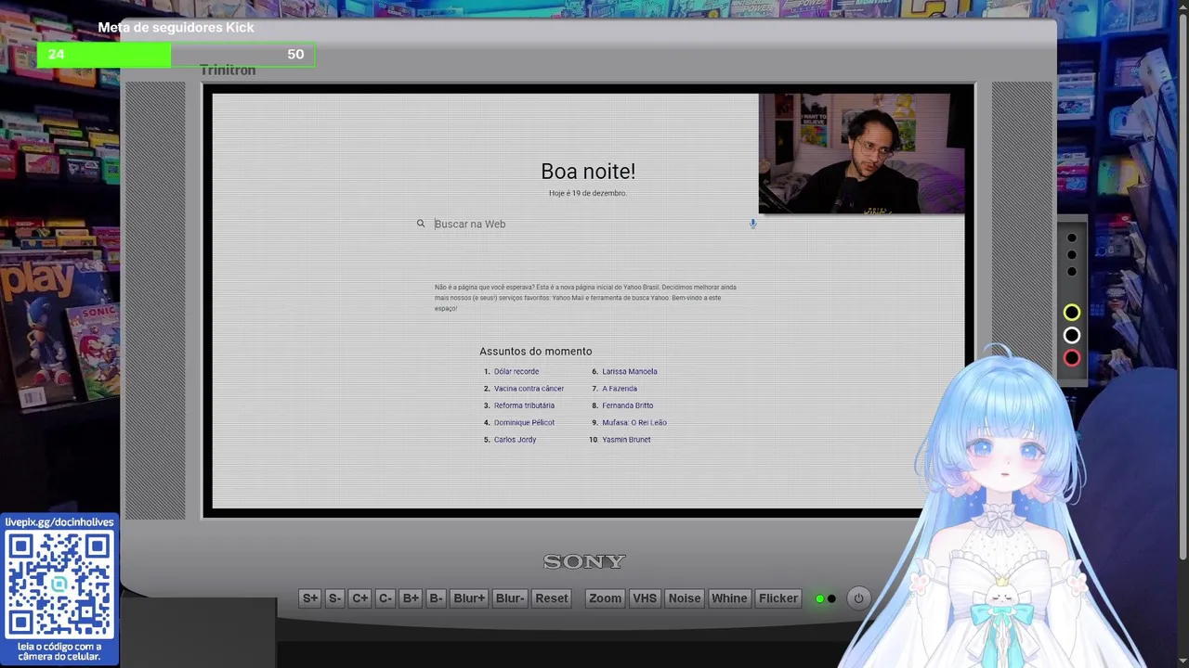Decrease brightness with B- button

[x=436, y=598]
